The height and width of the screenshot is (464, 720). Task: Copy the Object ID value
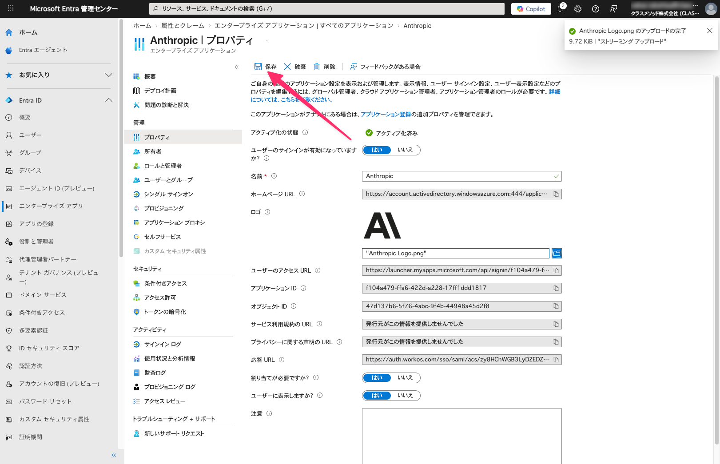(556, 306)
